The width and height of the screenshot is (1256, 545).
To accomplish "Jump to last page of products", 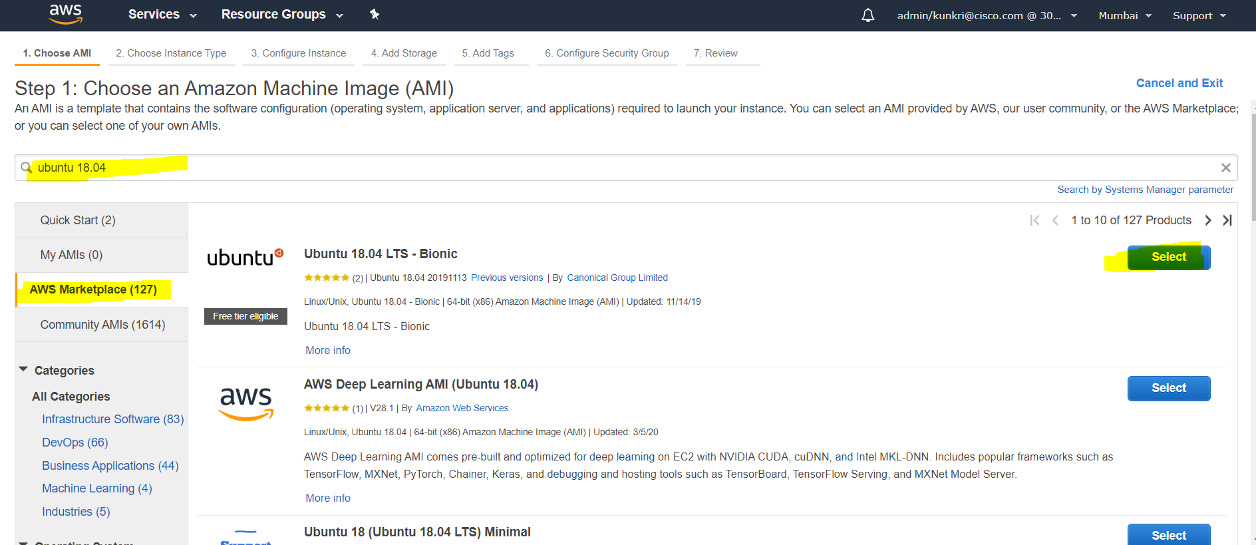I will coord(1227,220).
